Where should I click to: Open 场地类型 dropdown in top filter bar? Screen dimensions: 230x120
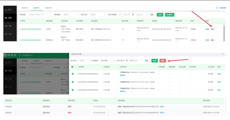pyautogui.click(x=71, y=15)
